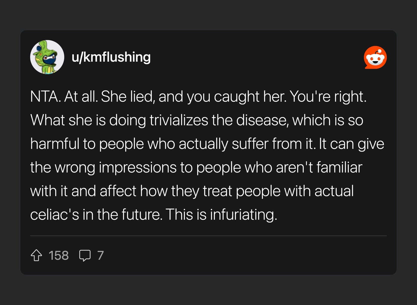Click the 7 comment count
The height and width of the screenshot is (305, 417).
101,255
